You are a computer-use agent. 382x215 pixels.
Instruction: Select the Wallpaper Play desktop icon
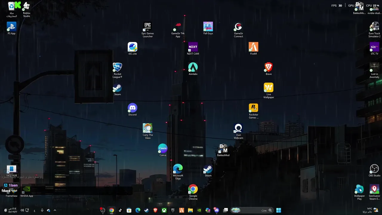[359, 192]
